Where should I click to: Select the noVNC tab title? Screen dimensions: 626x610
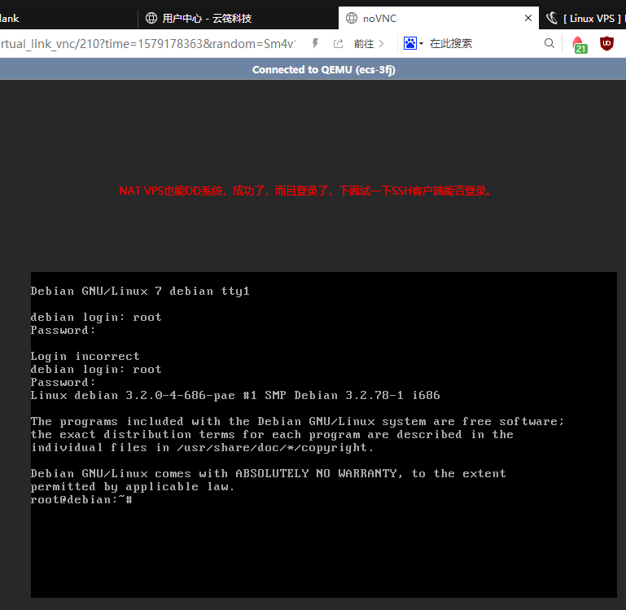[x=380, y=18]
